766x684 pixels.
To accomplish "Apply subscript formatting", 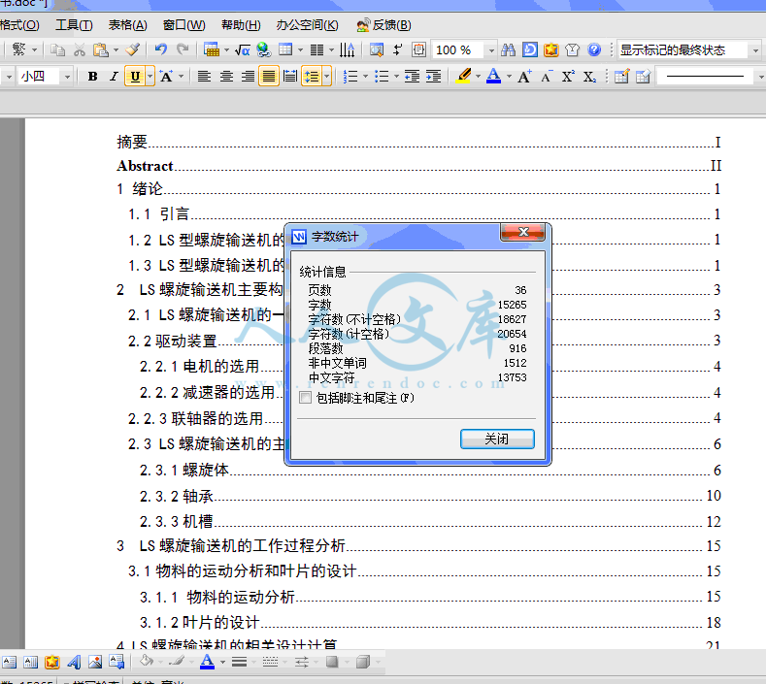I will [589, 77].
